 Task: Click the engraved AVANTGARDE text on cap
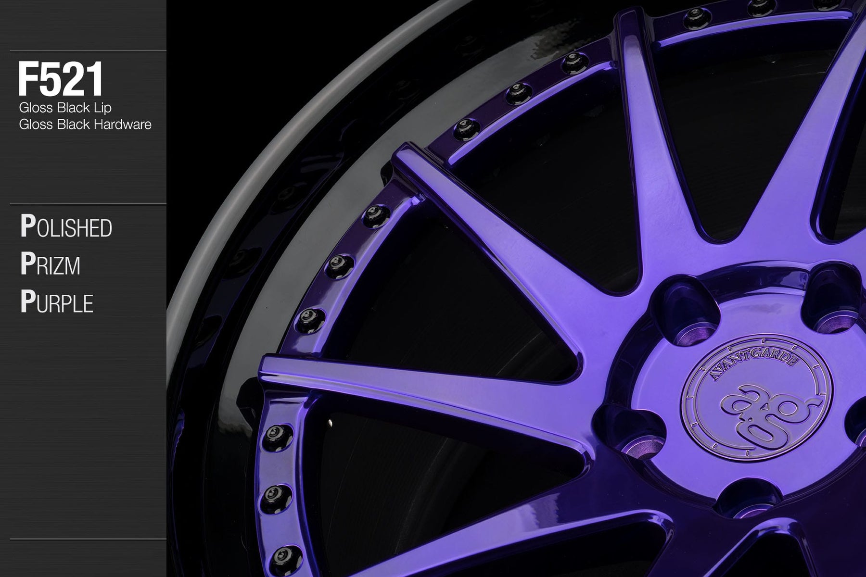click(736, 370)
